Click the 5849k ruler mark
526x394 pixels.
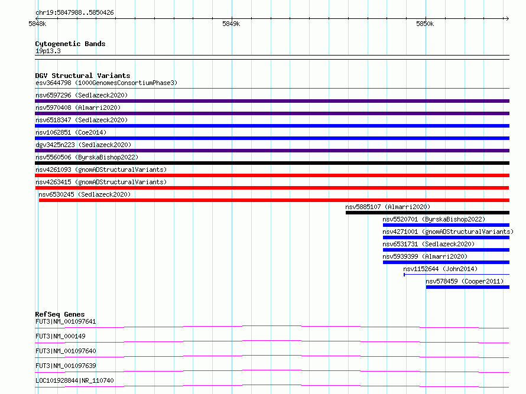[231, 24]
